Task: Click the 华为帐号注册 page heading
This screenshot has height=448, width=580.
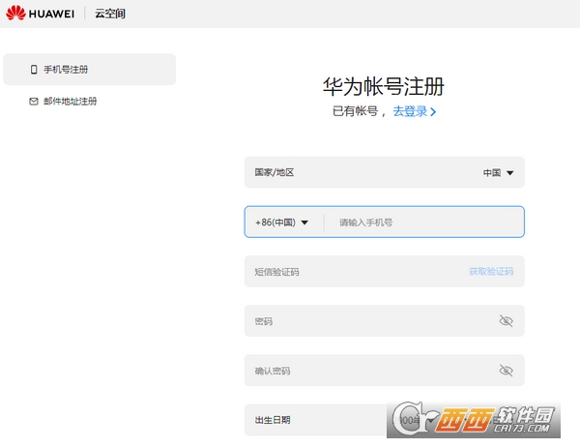Action: pos(384,86)
